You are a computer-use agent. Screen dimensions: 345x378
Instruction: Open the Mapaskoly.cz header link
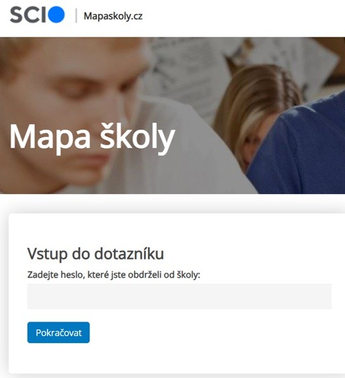(113, 16)
